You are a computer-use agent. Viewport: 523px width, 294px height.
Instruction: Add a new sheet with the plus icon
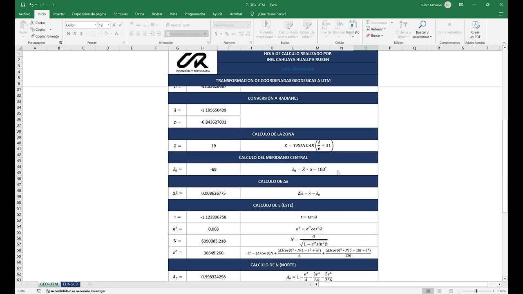[x=90, y=284]
